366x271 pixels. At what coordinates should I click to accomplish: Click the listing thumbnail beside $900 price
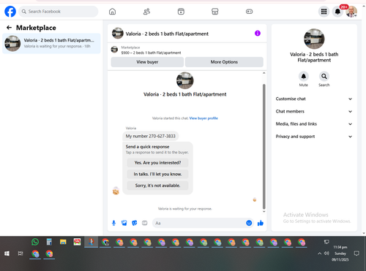click(114, 50)
